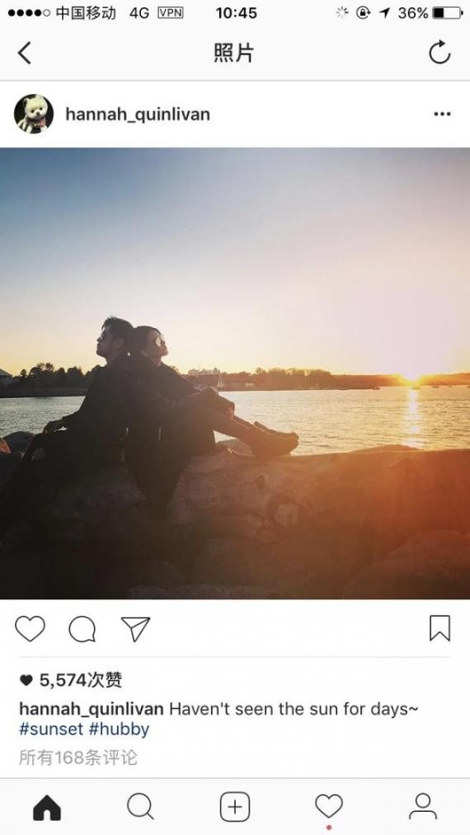470x835 pixels.
Task: Tap hannah_quinlivan name in caption
Action: tap(92, 710)
